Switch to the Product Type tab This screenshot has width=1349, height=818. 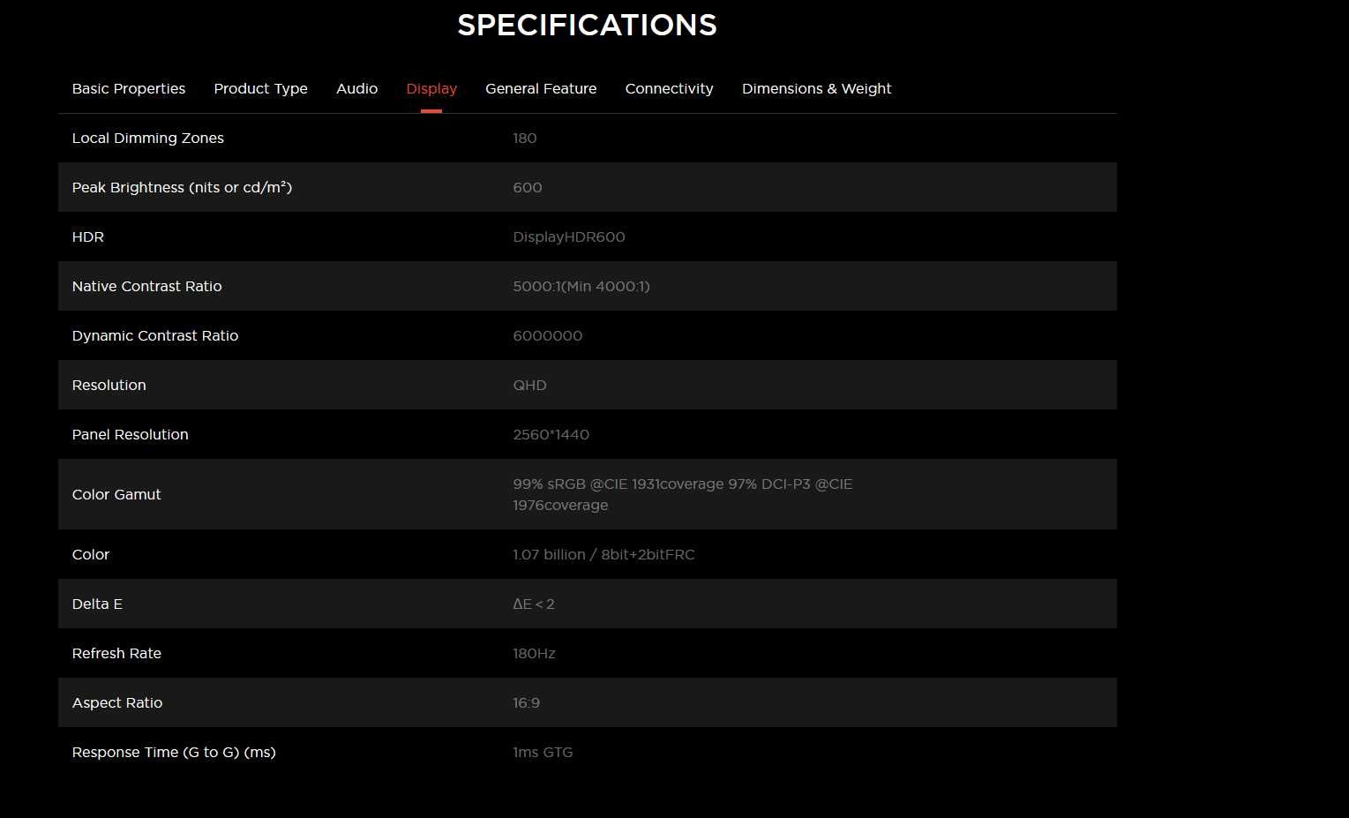tap(260, 88)
